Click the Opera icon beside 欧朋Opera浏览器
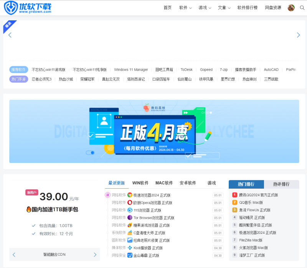307x268 pixels. point(130,202)
